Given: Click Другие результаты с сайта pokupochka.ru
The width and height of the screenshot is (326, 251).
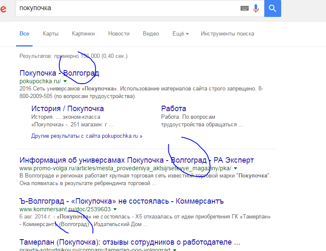Looking at the screenshot, I should (87, 136).
